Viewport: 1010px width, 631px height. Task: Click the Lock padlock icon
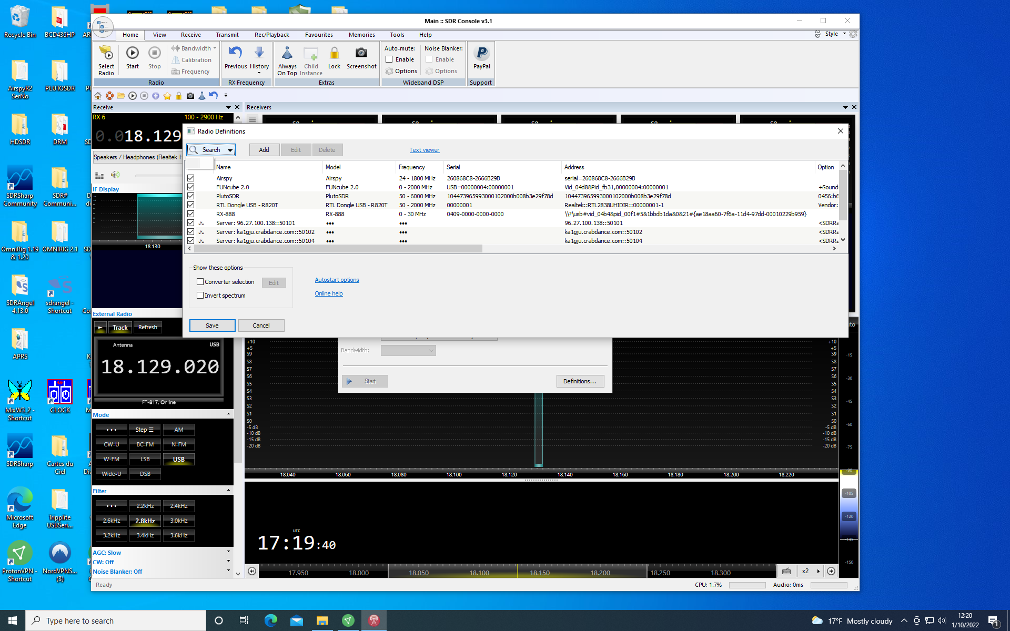[x=334, y=53]
